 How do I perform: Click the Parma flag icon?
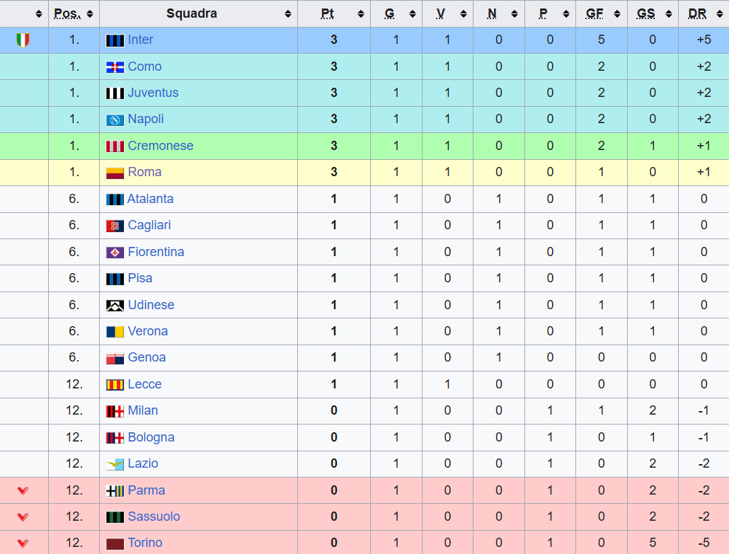tap(115, 491)
